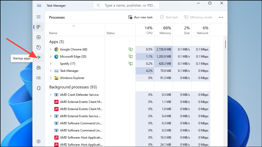Image resolution: width=262 pixels, height=147 pixels.
Task: Open the Startup apps sidebar icon
Action: click(x=39, y=58)
